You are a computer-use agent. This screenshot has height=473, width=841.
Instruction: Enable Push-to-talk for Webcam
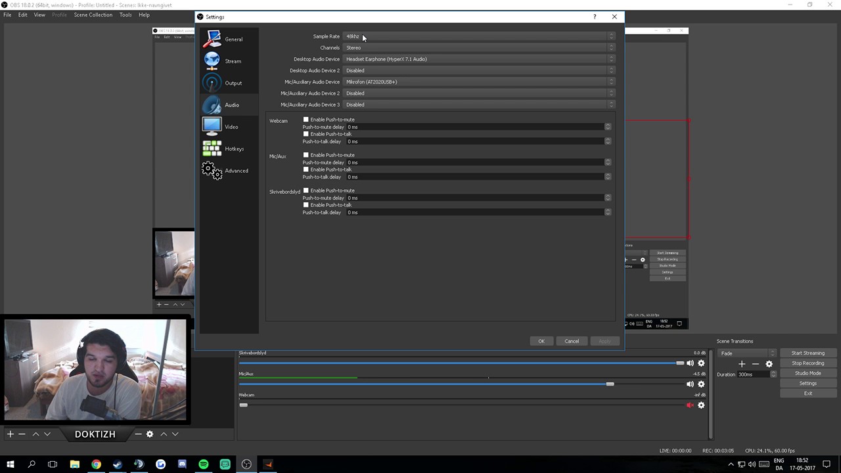point(306,134)
